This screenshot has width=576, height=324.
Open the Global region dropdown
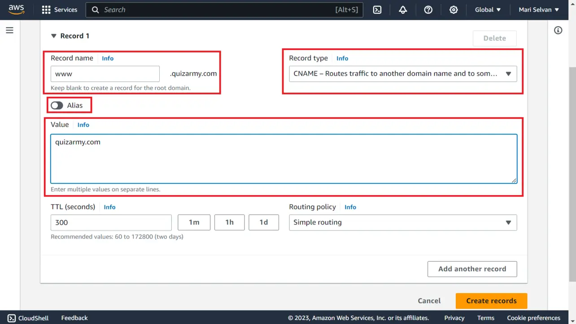click(488, 10)
